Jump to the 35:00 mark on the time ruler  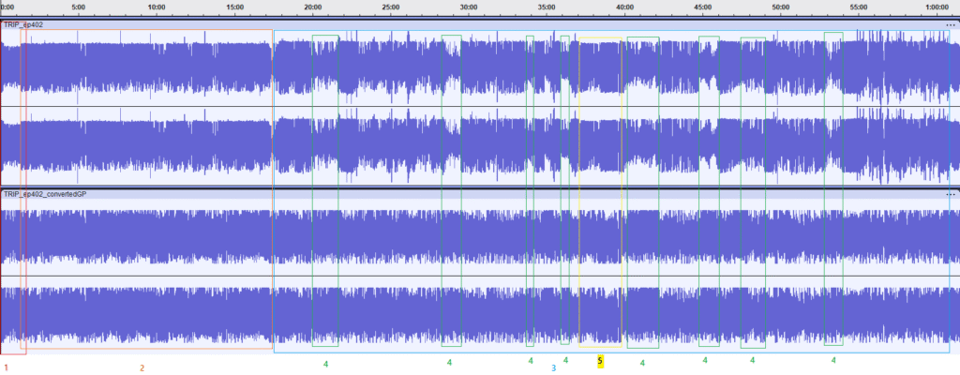tap(547, 7)
